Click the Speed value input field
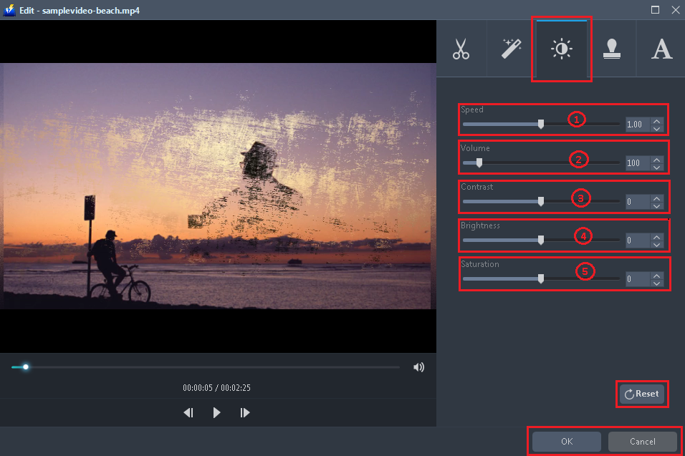Viewport: 685px width, 456px height. 637,125
